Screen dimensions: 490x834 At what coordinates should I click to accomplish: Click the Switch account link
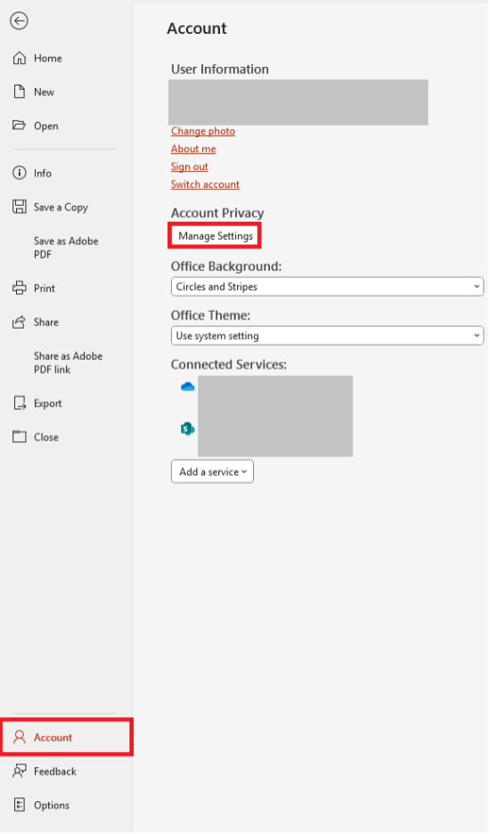(x=205, y=184)
